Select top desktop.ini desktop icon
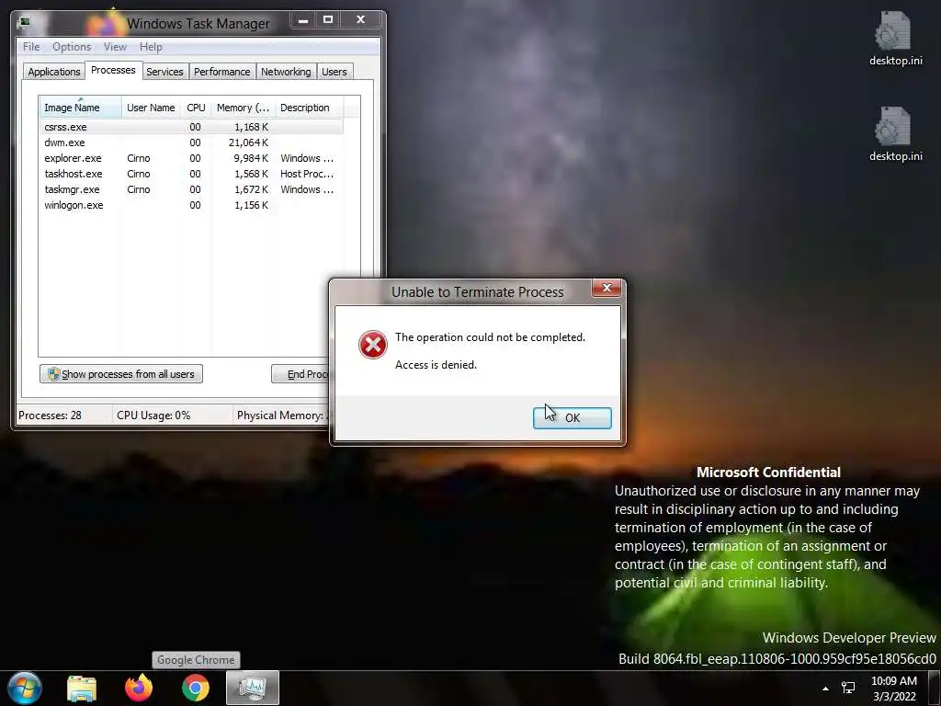Viewport: 941px width, 706px height. (895, 39)
